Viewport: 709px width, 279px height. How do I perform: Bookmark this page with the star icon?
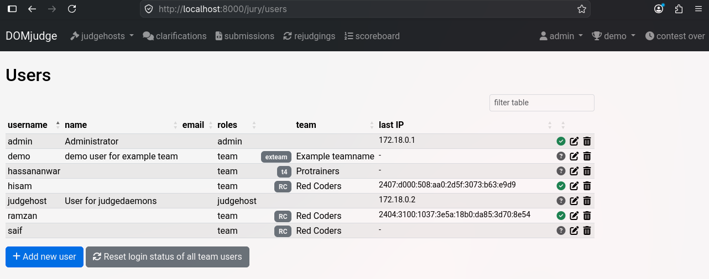pos(581,9)
